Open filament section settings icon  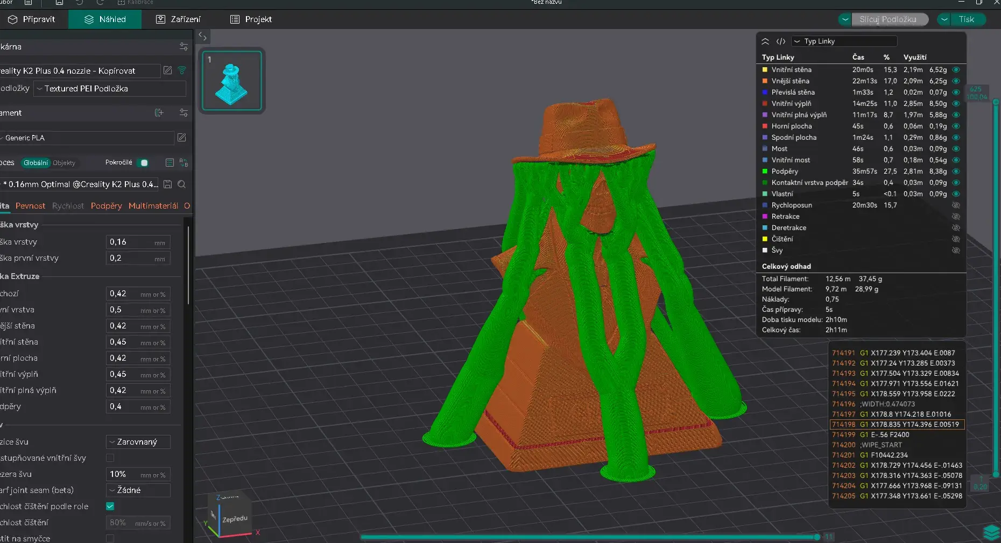[184, 113]
